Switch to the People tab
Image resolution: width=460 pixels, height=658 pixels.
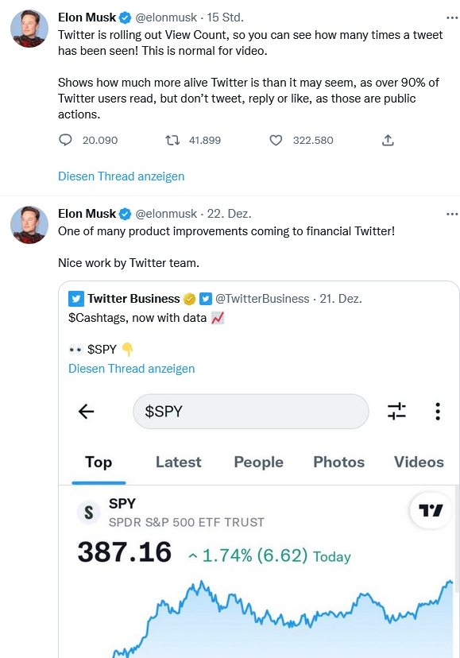pyautogui.click(x=258, y=462)
